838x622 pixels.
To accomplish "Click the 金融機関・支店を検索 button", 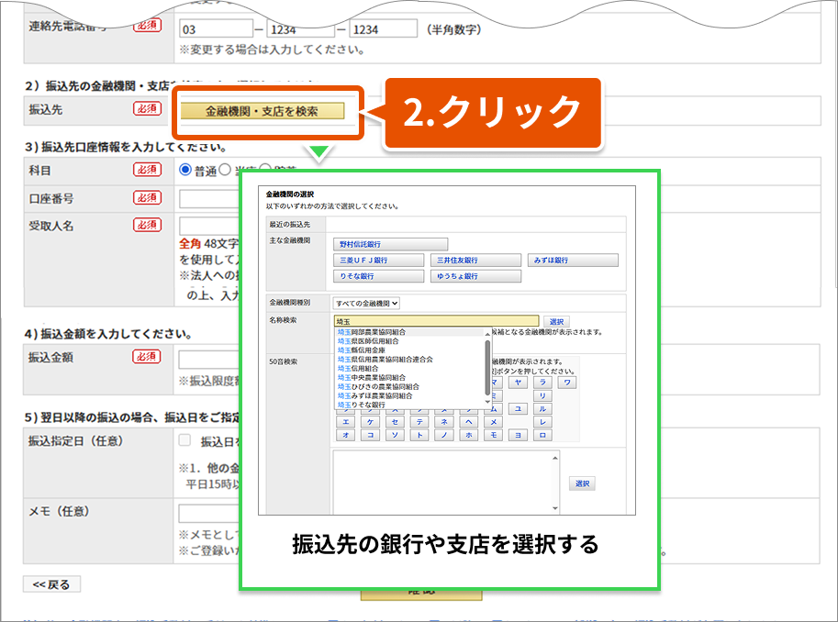I will [262, 112].
